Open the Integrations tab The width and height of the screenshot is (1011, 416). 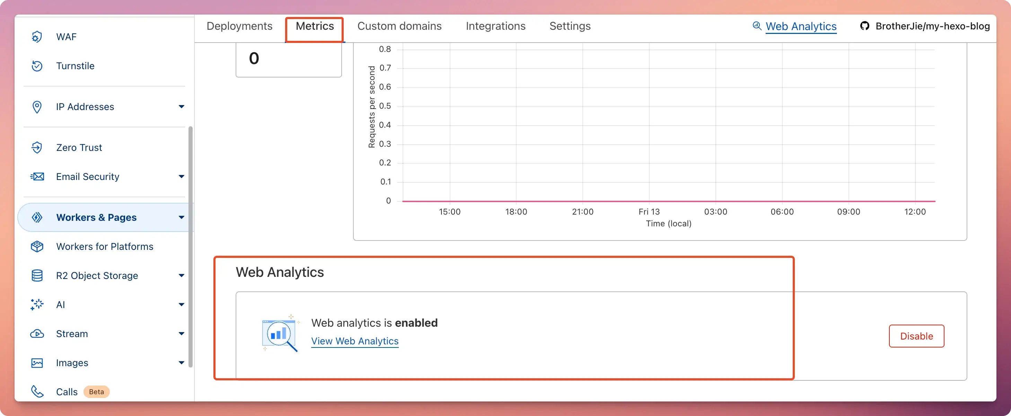496,26
